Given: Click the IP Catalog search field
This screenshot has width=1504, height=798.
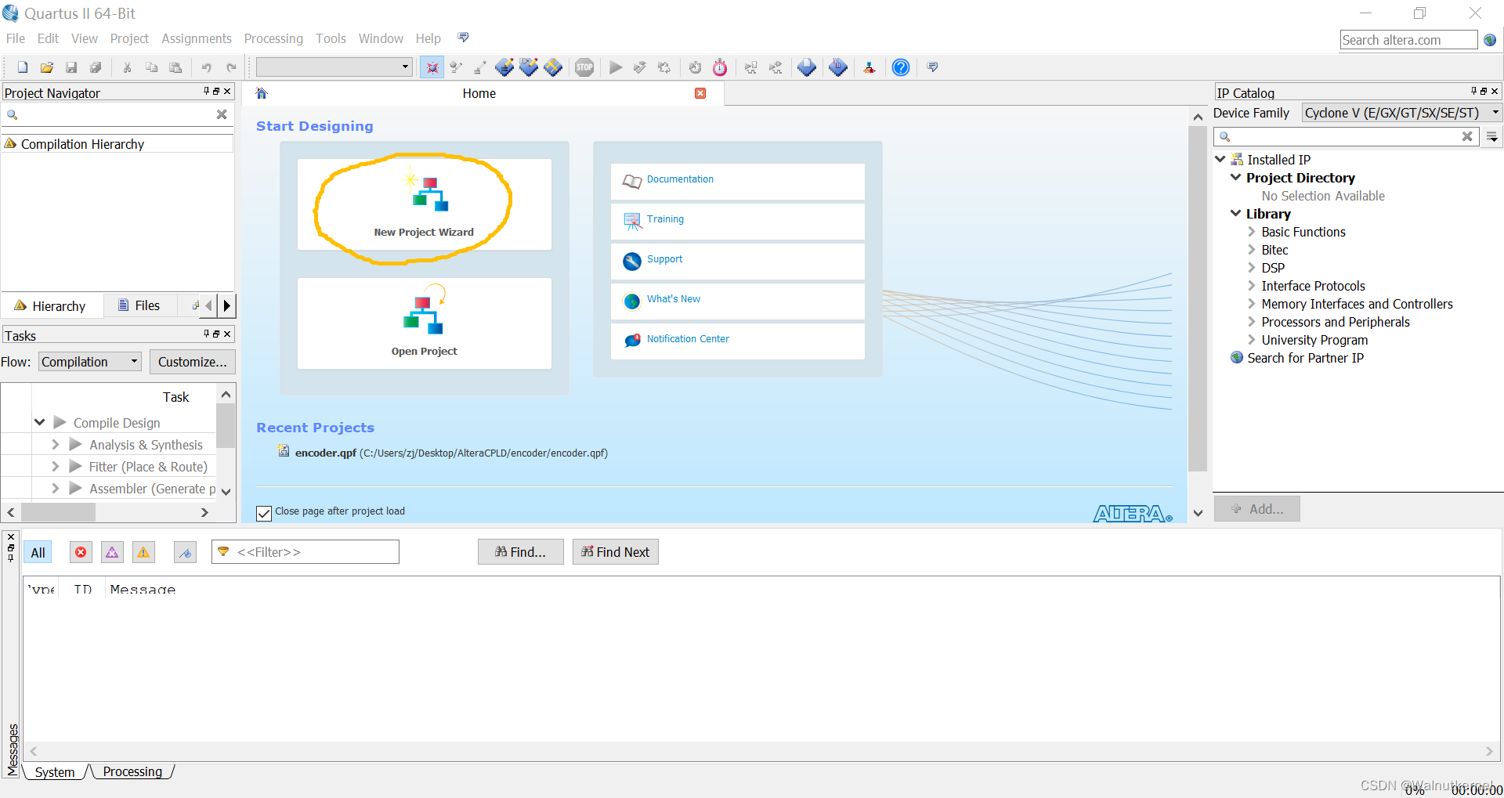Looking at the screenshot, I should 1346,136.
